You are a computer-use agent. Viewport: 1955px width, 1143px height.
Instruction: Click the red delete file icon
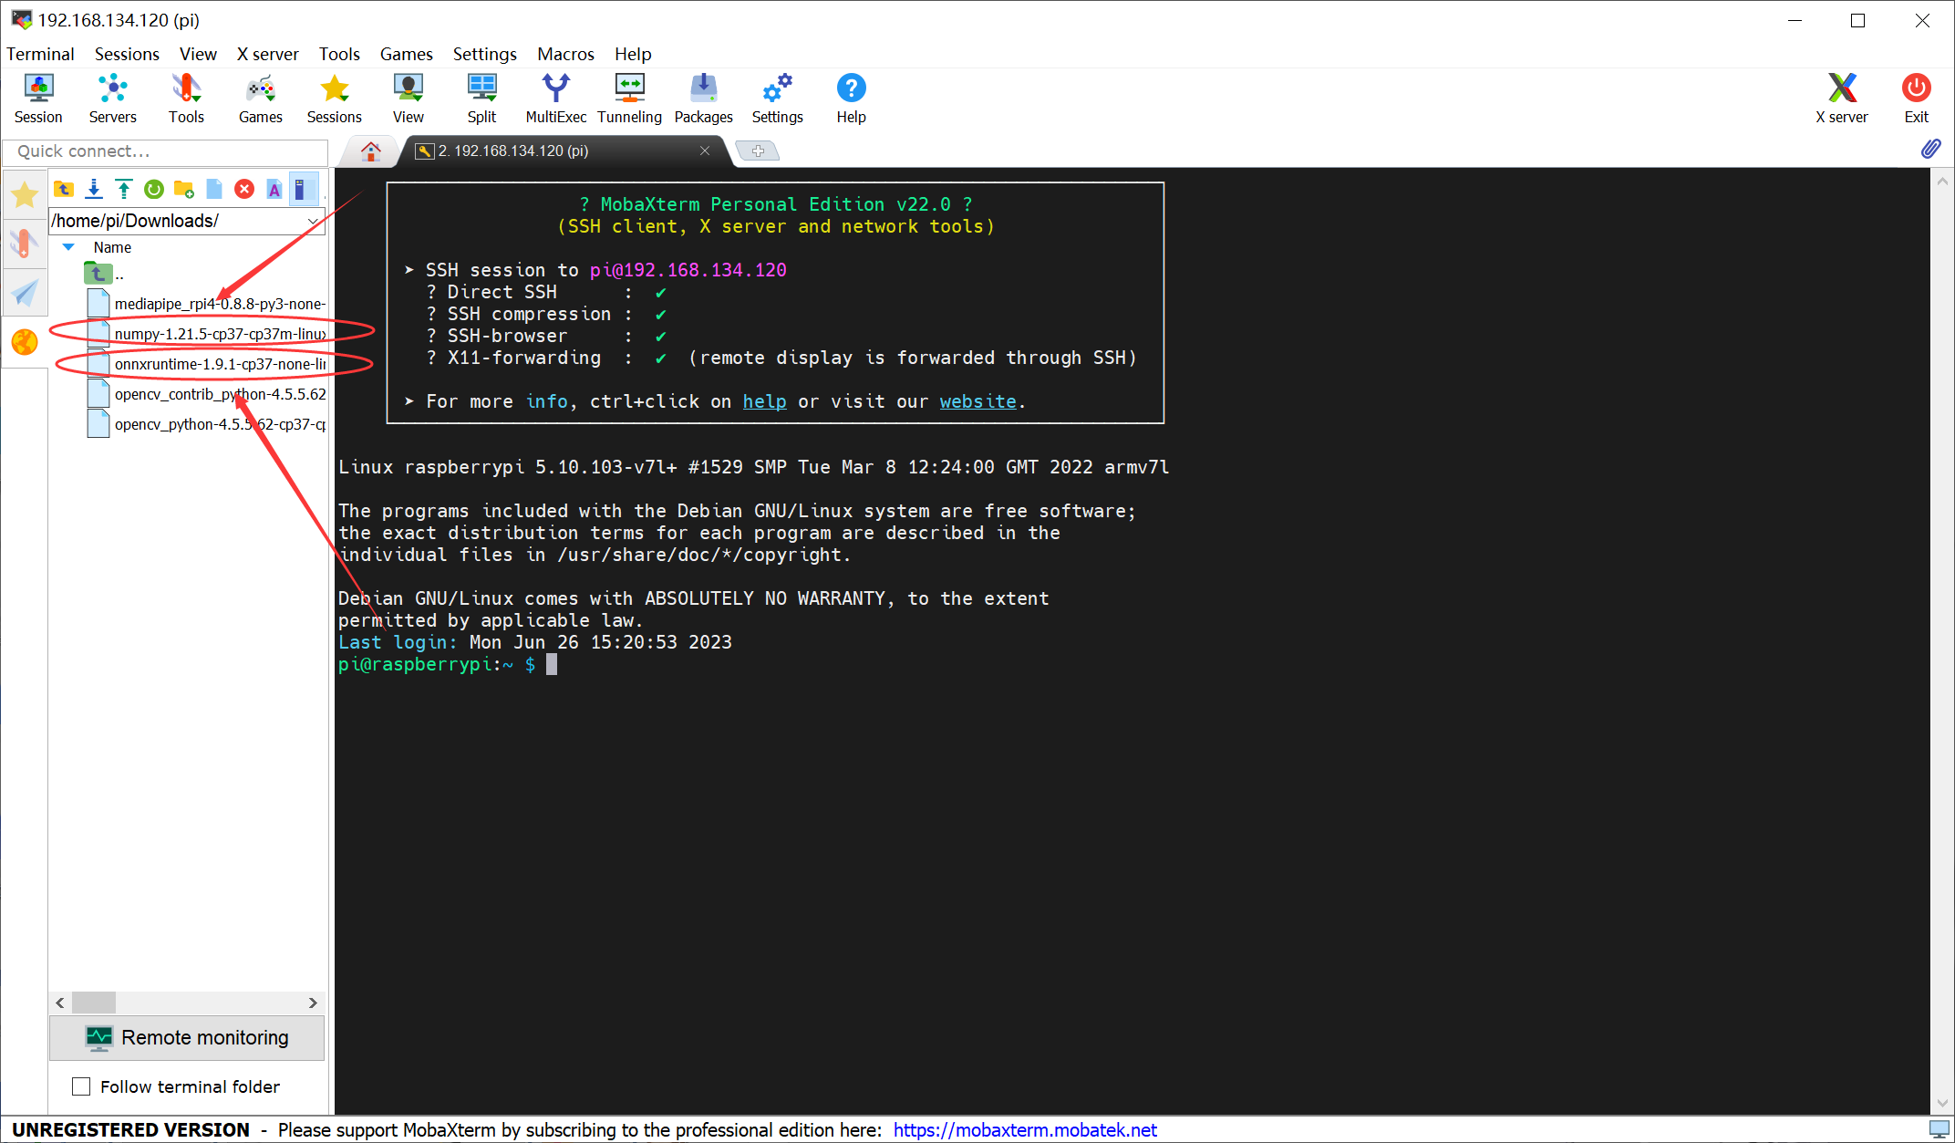[x=244, y=189]
